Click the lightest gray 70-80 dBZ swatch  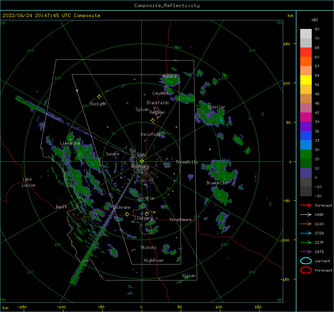tap(306, 34)
